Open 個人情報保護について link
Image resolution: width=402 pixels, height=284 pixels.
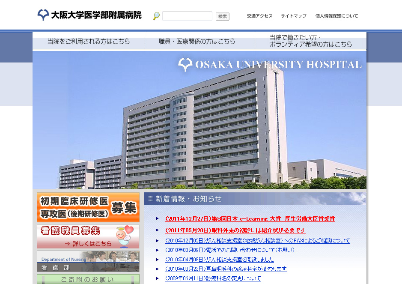coord(336,16)
